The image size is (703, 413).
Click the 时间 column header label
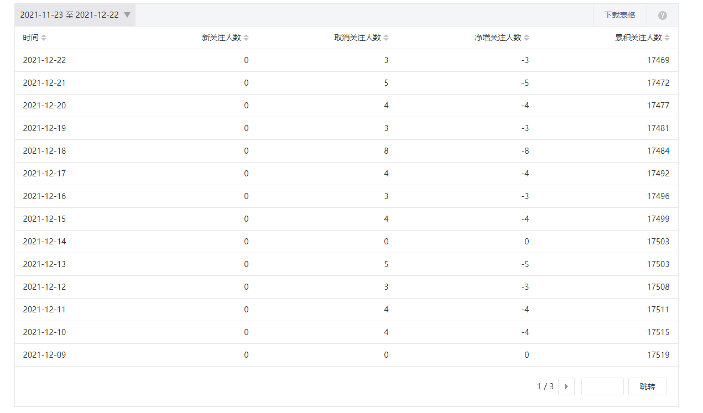[x=30, y=38]
